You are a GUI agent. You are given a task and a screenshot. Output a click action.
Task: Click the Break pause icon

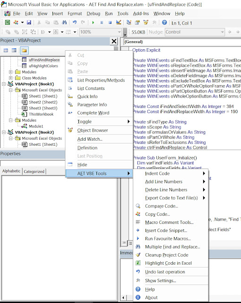click(102, 23)
